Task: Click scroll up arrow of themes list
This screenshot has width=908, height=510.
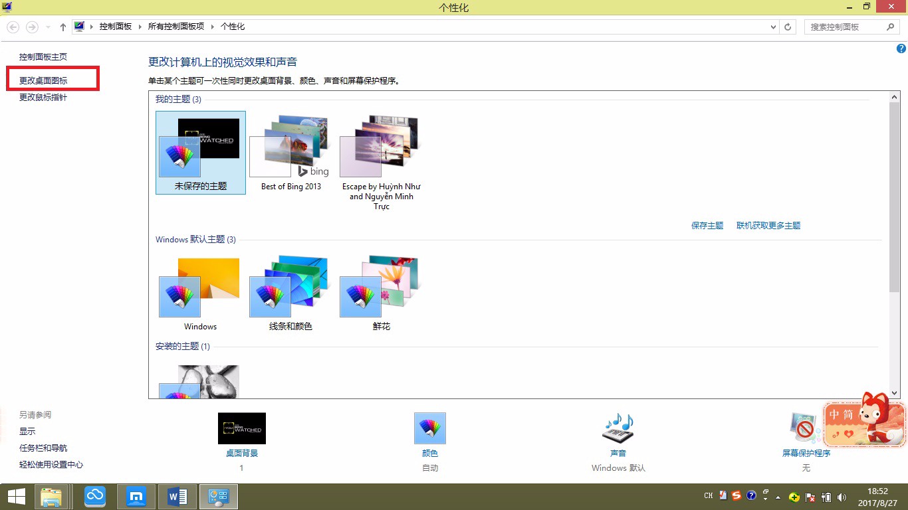Action: click(x=895, y=98)
